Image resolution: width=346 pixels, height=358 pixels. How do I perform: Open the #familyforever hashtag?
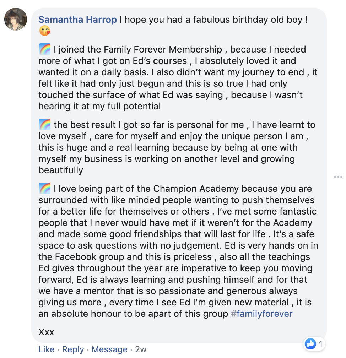pyautogui.click(x=261, y=314)
